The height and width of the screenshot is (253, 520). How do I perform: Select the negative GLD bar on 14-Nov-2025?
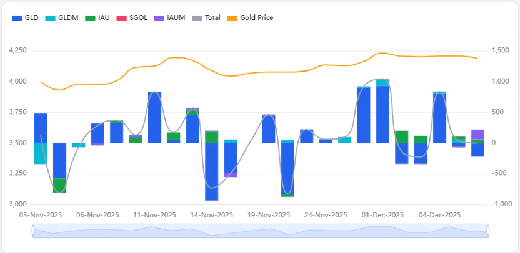coord(211,171)
